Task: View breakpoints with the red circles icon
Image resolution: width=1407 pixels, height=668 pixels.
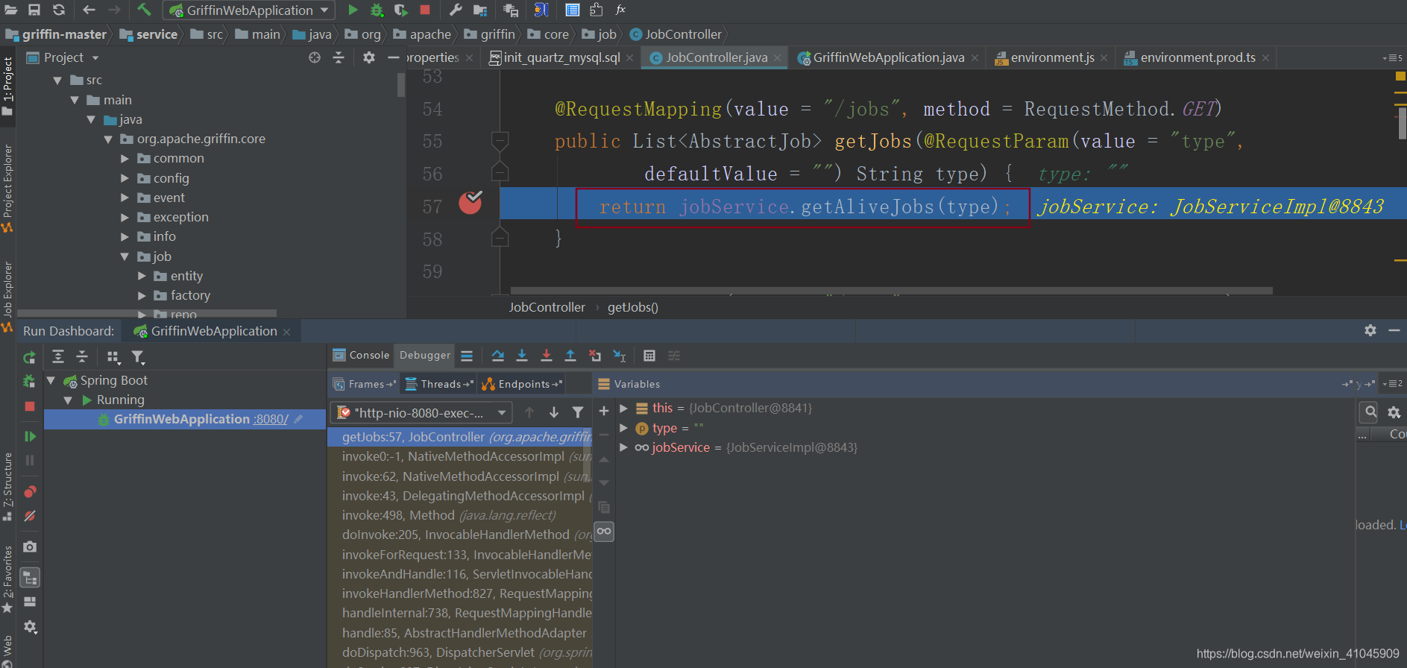Action: [30, 491]
